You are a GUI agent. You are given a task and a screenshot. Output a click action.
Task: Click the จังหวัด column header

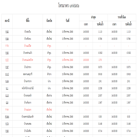coord(49,21)
